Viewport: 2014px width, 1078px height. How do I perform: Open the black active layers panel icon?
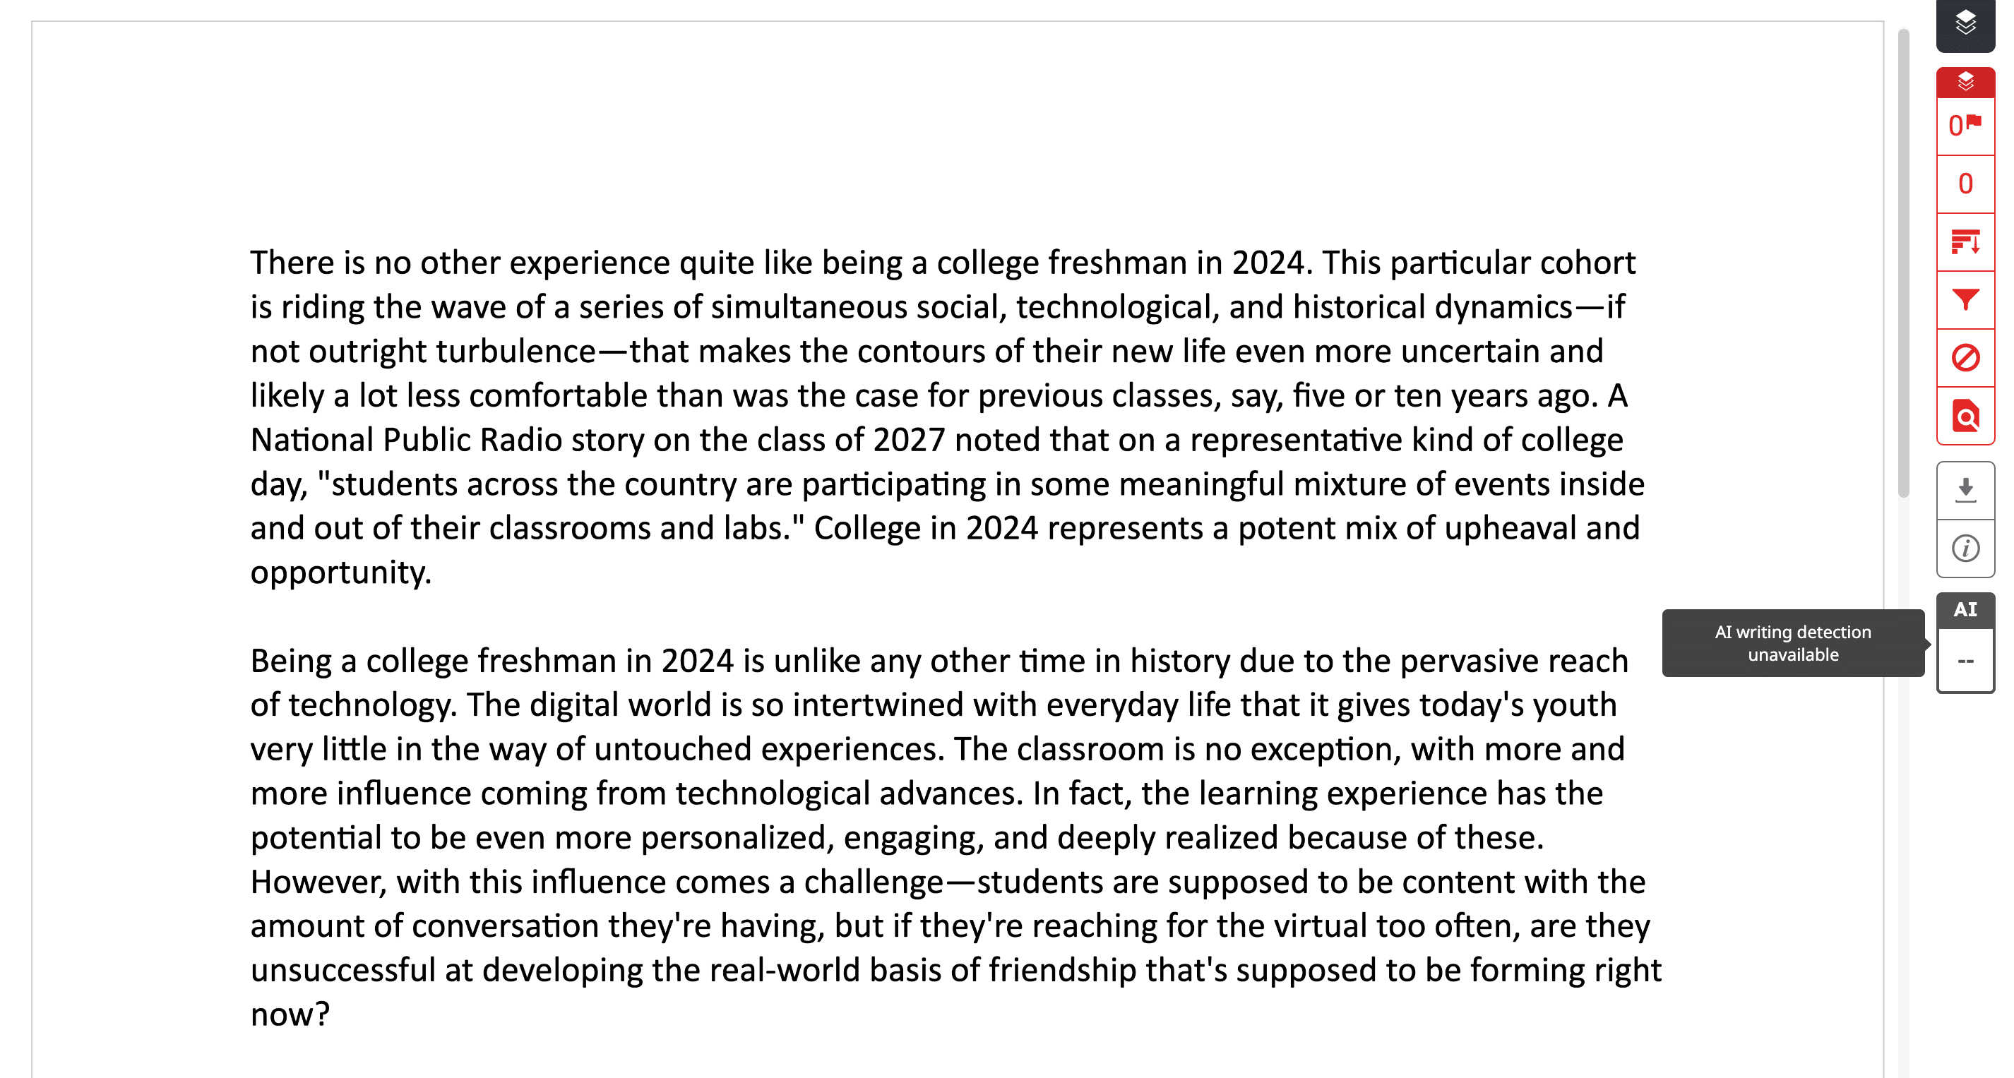[x=1965, y=23]
